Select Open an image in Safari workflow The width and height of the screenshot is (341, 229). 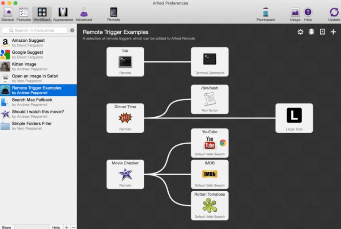pyautogui.click(x=38, y=78)
